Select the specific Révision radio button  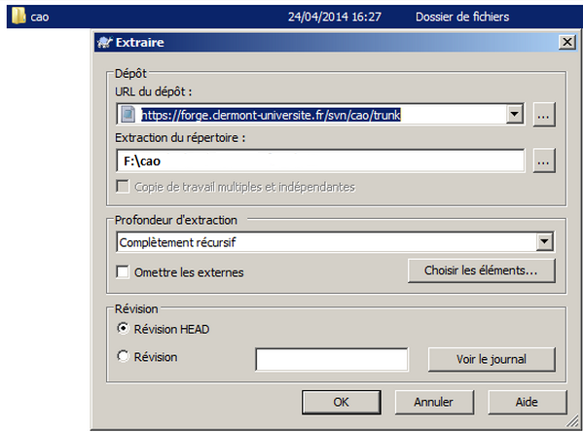tap(123, 356)
